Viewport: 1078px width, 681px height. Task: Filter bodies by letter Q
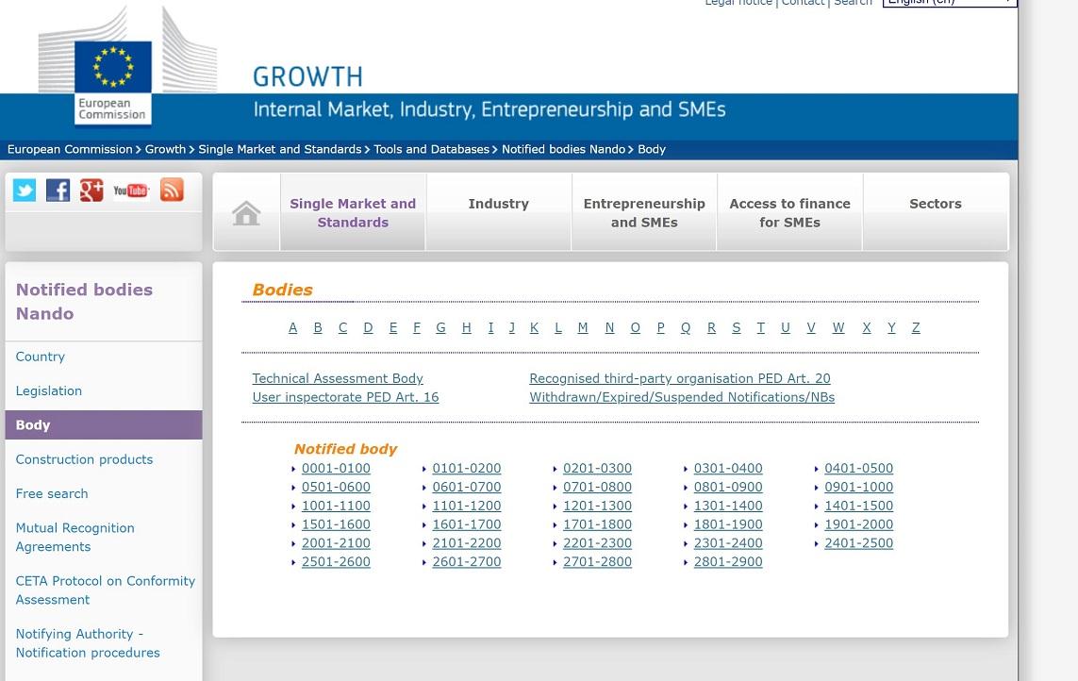click(686, 328)
